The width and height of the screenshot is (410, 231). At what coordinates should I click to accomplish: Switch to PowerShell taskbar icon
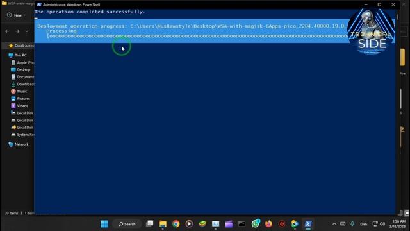pos(308,224)
